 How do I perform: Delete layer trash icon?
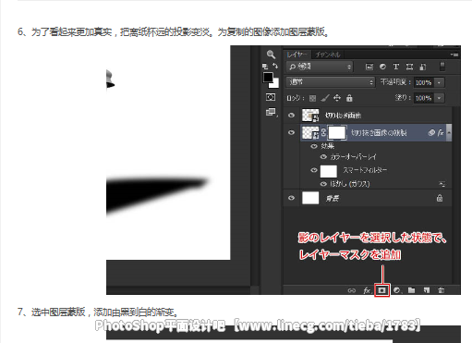442,290
